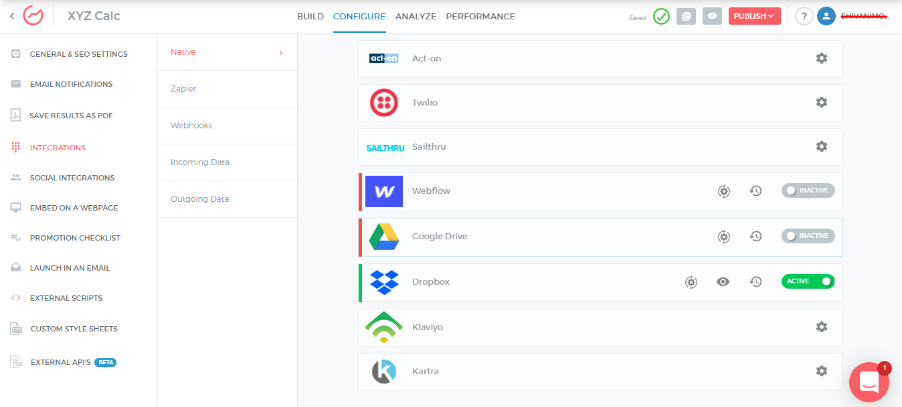Open Webflow sync history icon
The width and height of the screenshot is (902, 407).
pyautogui.click(x=756, y=191)
